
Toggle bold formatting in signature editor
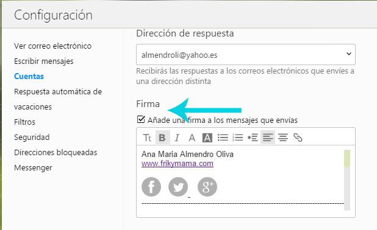(162, 138)
